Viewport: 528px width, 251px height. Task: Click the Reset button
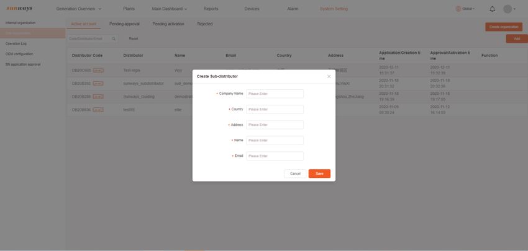pos(134,38)
